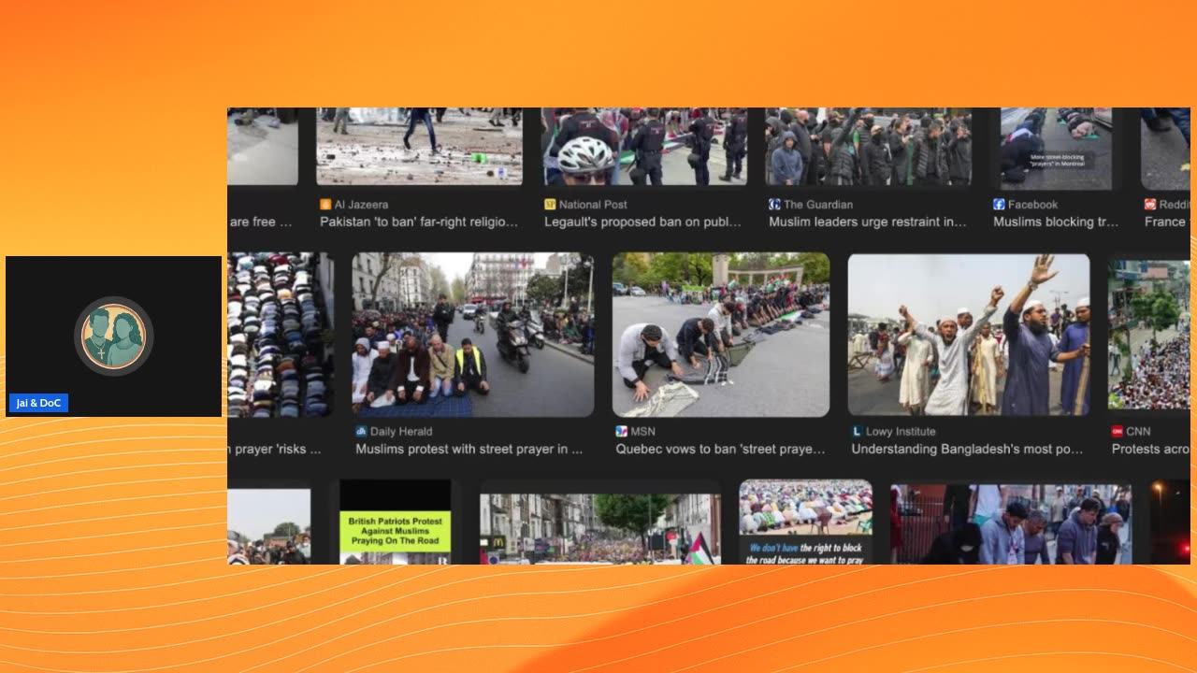The width and height of the screenshot is (1197, 673).
Task: Click the 'National Post' source name
Action: click(593, 204)
